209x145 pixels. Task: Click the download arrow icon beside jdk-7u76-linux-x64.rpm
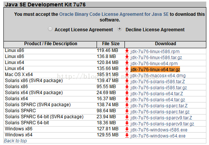(127, 63)
